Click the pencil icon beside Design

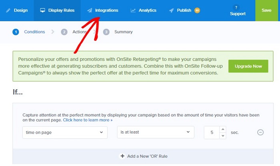8,10
